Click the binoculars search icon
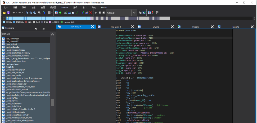This screenshot has height=123, width=257. pos(39,13)
